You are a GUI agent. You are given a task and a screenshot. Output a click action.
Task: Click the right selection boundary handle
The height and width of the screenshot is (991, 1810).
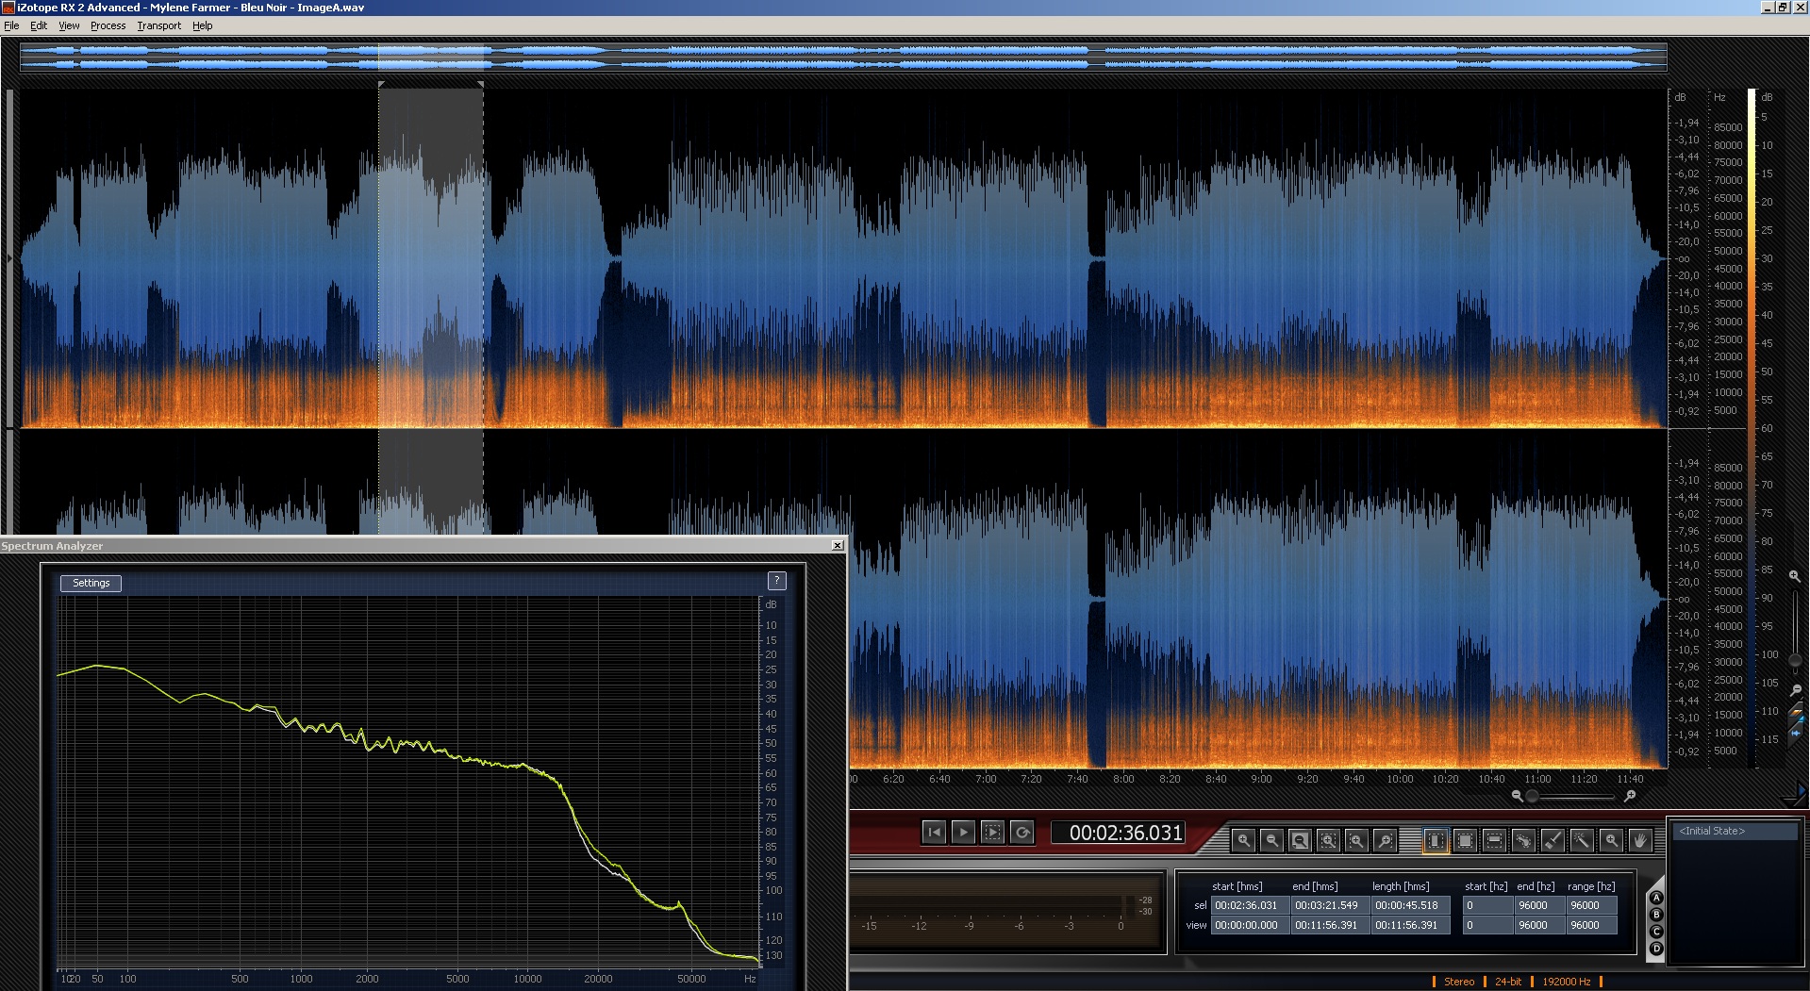coord(481,85)
